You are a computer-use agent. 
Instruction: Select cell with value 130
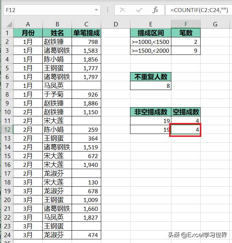(x=86, y=182)
